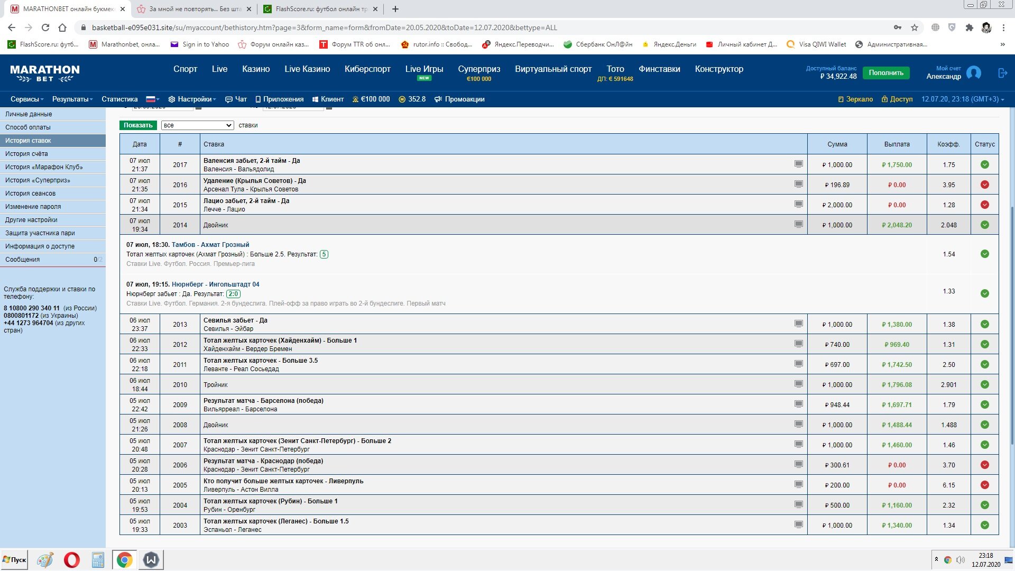Open the Результаты dropdown menu
This screenshot has height=571, width=1015.
coord(72,99)
